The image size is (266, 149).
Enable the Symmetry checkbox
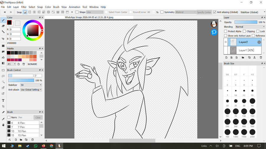coord(162,12)
